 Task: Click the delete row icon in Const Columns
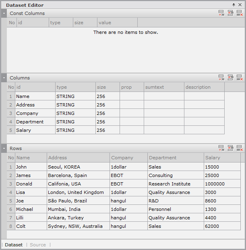[x=240, y=13]
